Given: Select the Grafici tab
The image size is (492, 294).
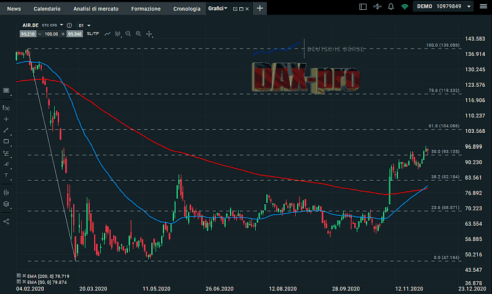Looking at the screenshot, I should pos(218,9).
